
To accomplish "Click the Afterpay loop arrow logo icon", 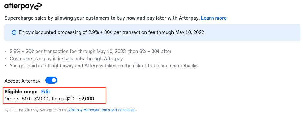I will (x=38, y=7).
